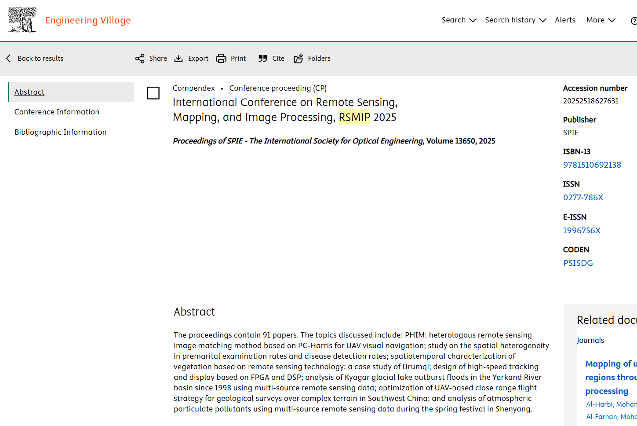Image resolution: width=637 pixels, height=426 pixels.
Task: Click the Cite label
Action: (x=278, y=59)
